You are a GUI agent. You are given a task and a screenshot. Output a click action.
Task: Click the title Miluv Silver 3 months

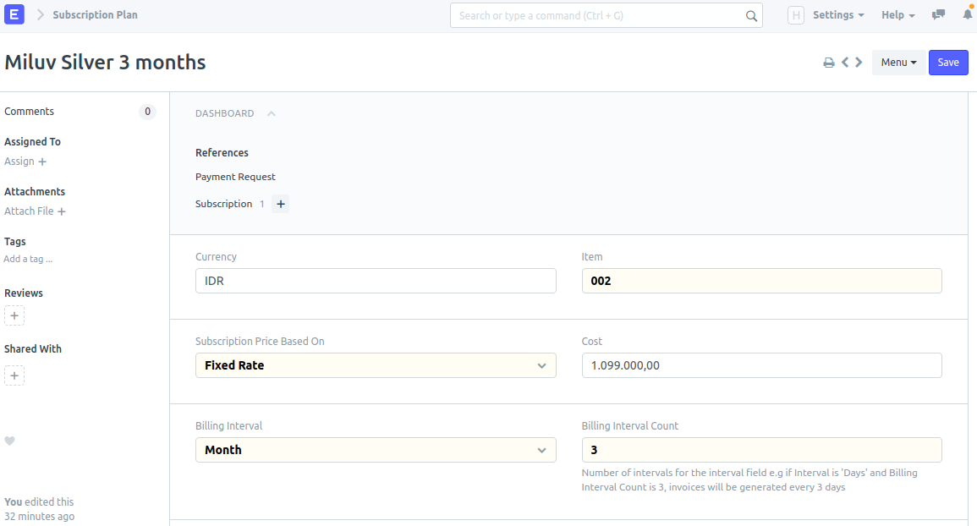coord(105,63)
